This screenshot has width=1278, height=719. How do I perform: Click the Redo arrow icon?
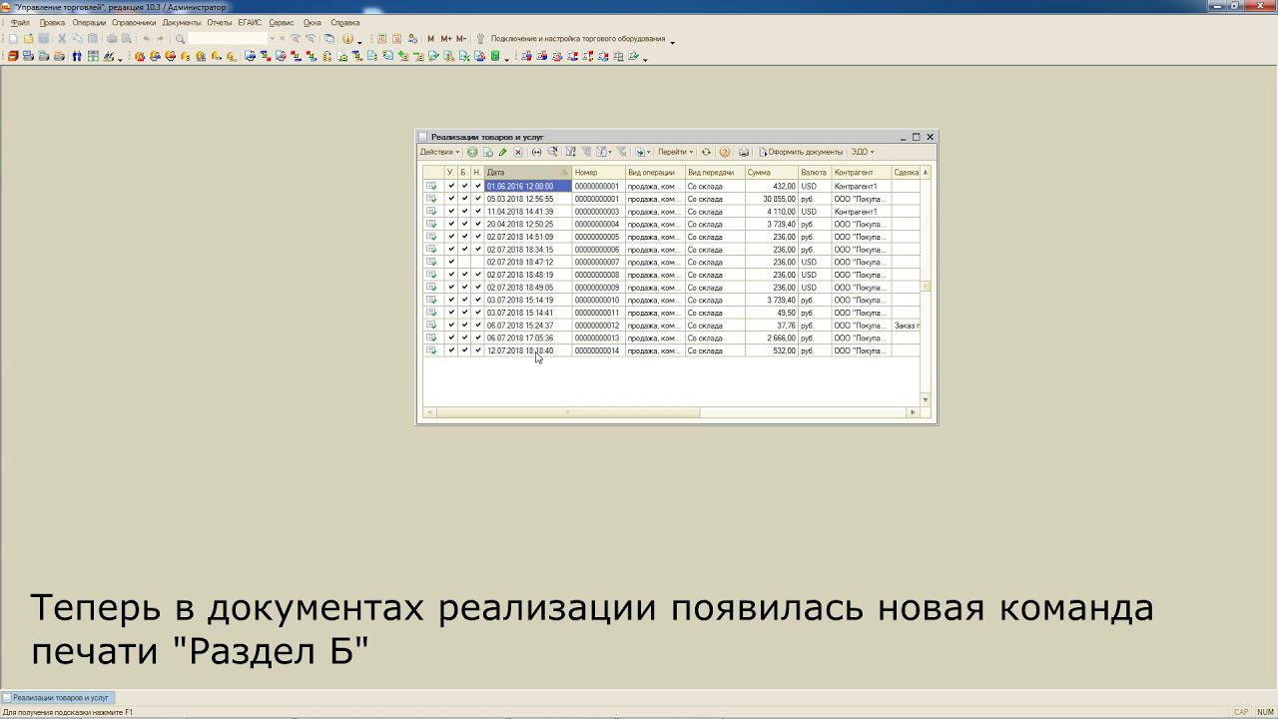pyautogui.click(x=160, y=39)
